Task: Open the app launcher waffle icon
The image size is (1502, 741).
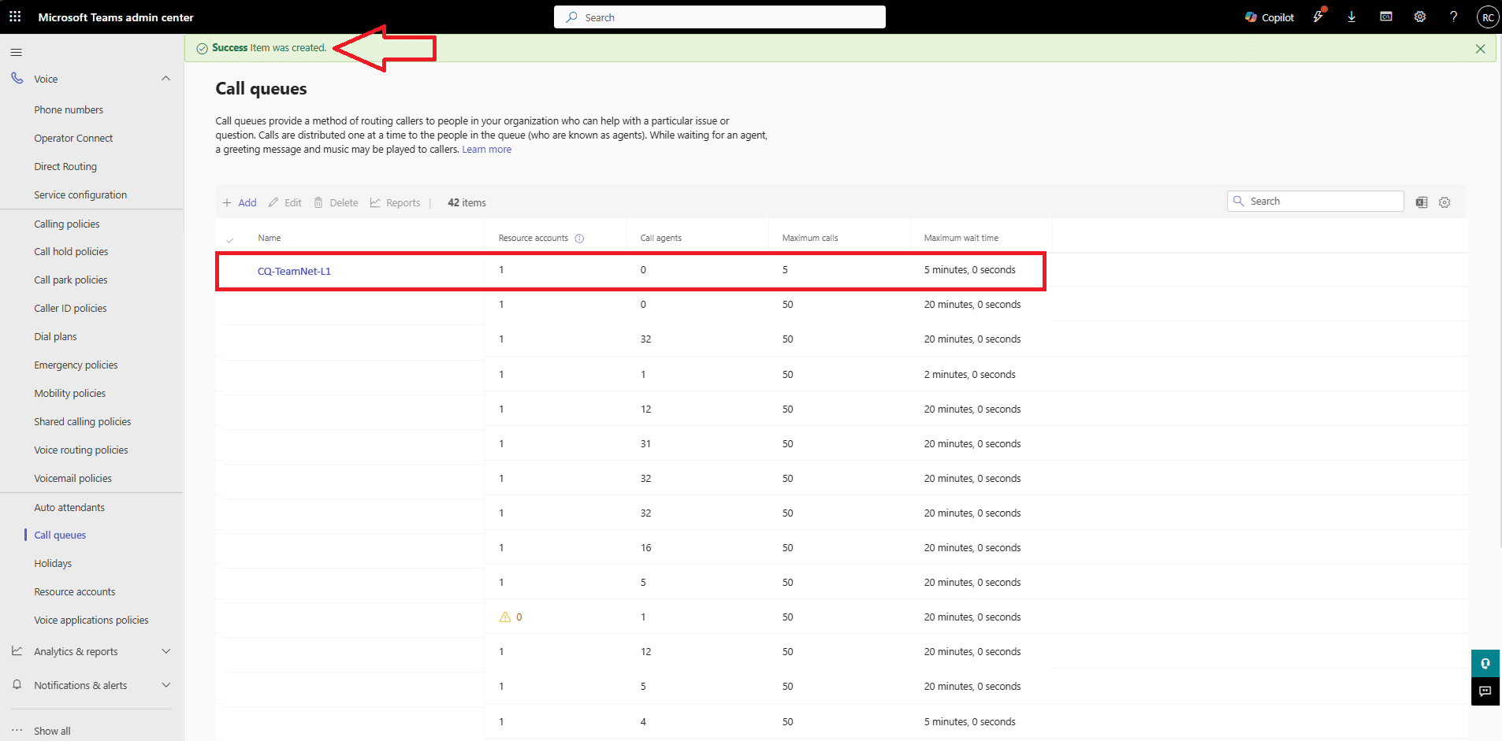Action: [15, 17]
